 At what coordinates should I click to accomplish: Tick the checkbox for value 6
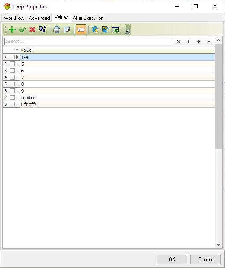12,70
